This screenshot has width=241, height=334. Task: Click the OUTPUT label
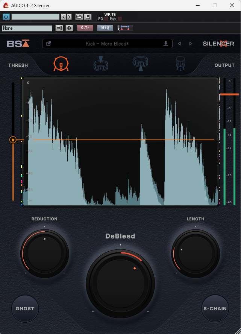pyautogui.click(x=224, y=65)
